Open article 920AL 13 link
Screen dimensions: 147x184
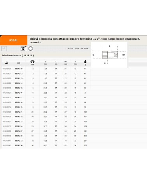(x=19, y=78)
